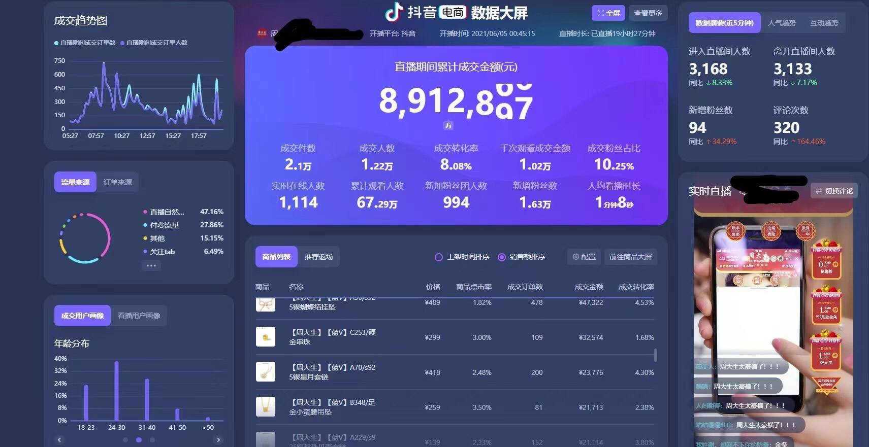Open the A70/s92 银星月套链 product thumbnail

tap(266, 372)
